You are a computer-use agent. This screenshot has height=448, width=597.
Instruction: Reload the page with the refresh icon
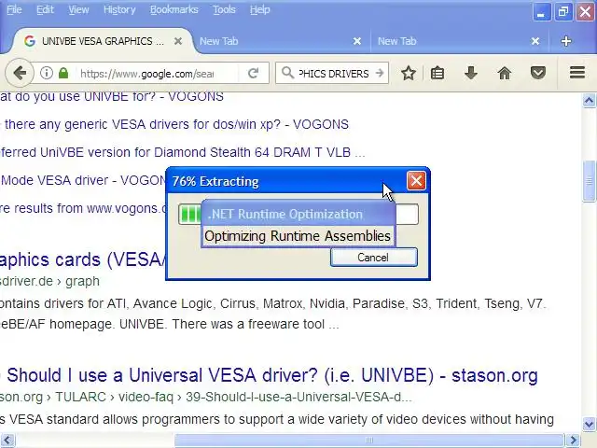point(253,73)
